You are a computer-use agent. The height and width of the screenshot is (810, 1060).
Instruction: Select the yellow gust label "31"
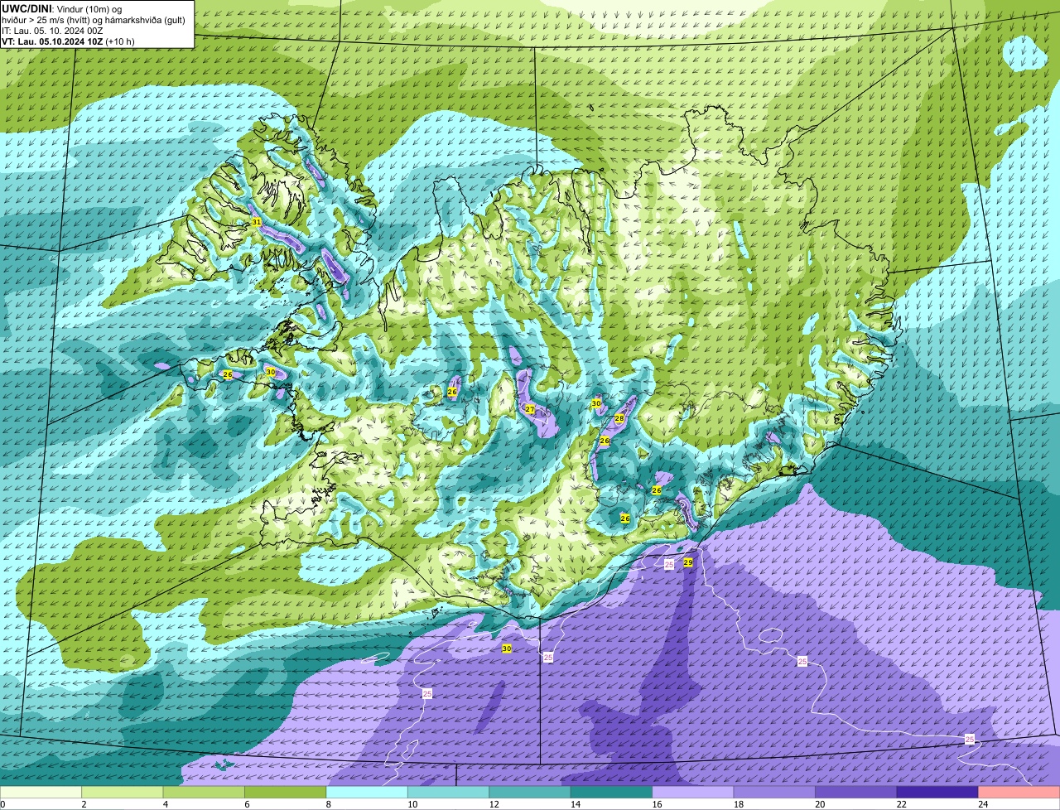pos(256,223)
